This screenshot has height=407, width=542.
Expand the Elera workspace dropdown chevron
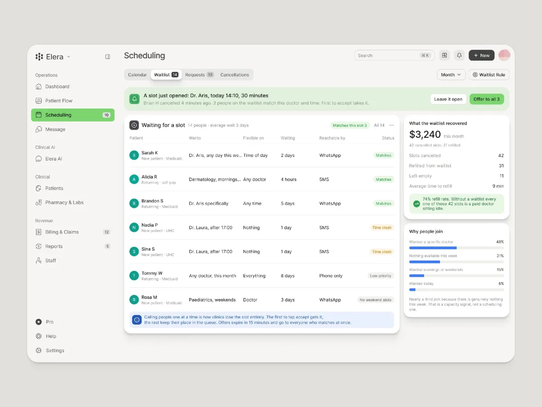click(x=69, y=57)
